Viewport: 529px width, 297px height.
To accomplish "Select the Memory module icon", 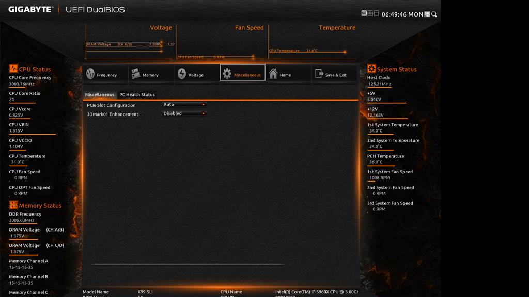I will click(x=136, y=74).
